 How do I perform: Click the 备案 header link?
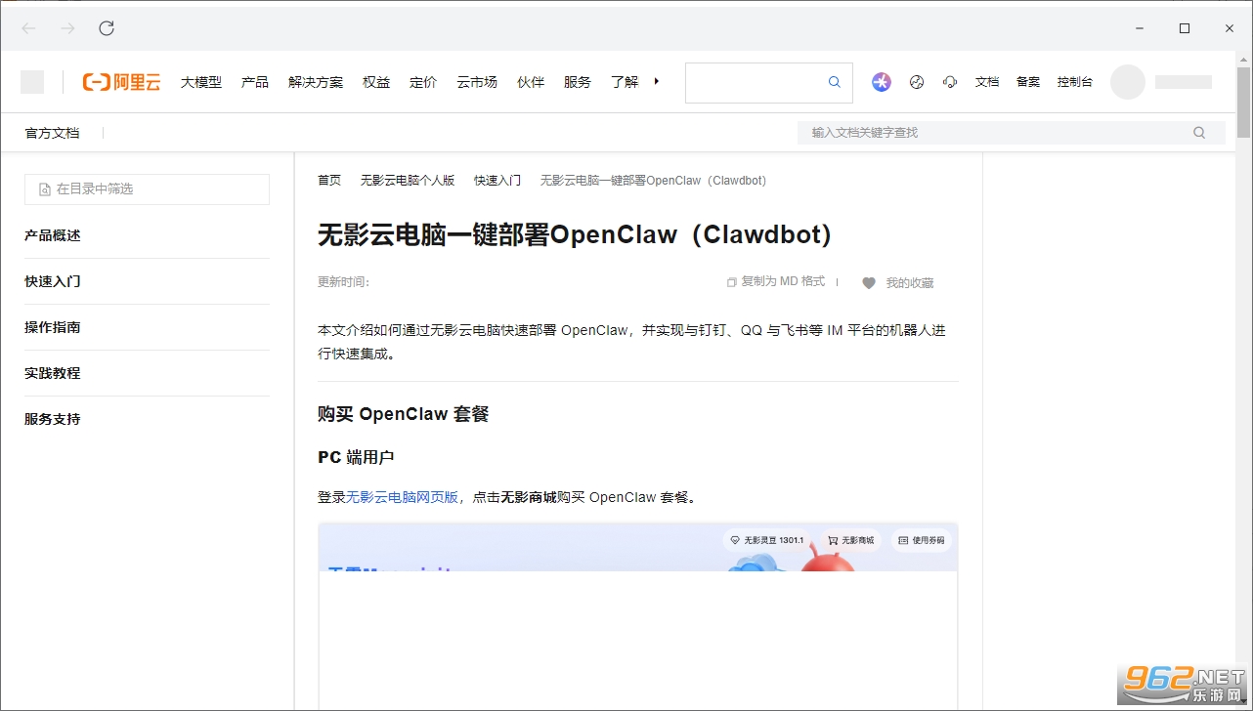click(x=1028, y=82)
